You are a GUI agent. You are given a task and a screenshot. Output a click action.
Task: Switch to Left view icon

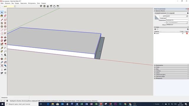pyautogui.click(x=58, y=6)
